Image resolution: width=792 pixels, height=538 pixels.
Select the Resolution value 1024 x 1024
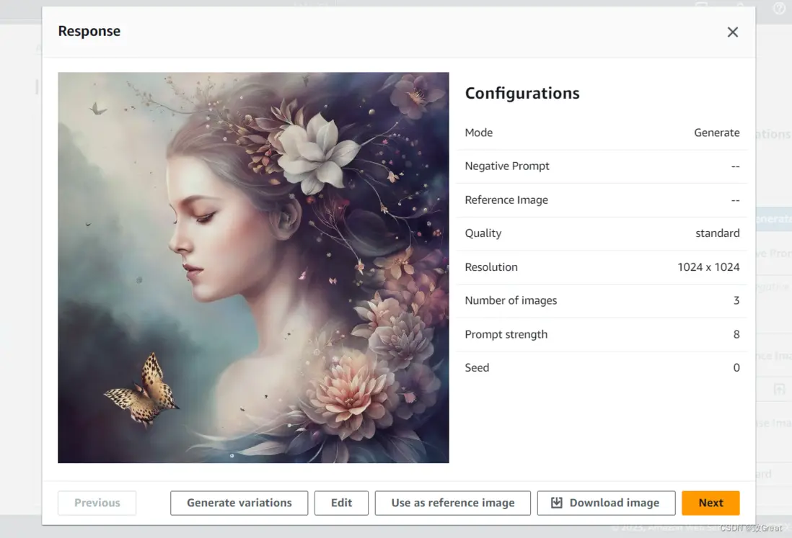[708, 267]
